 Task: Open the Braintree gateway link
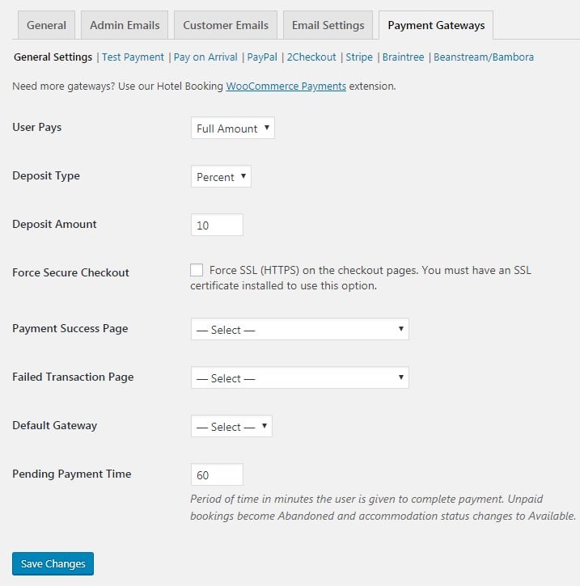coord(403,57)
